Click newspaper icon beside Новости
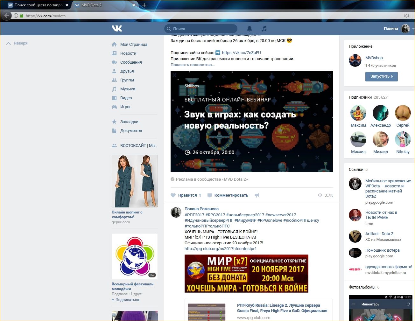 (x=114, y=53)
